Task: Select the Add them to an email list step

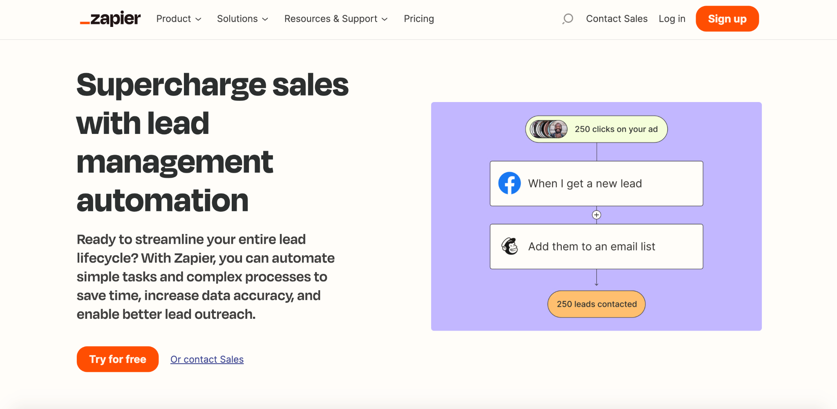Action: 596,246
